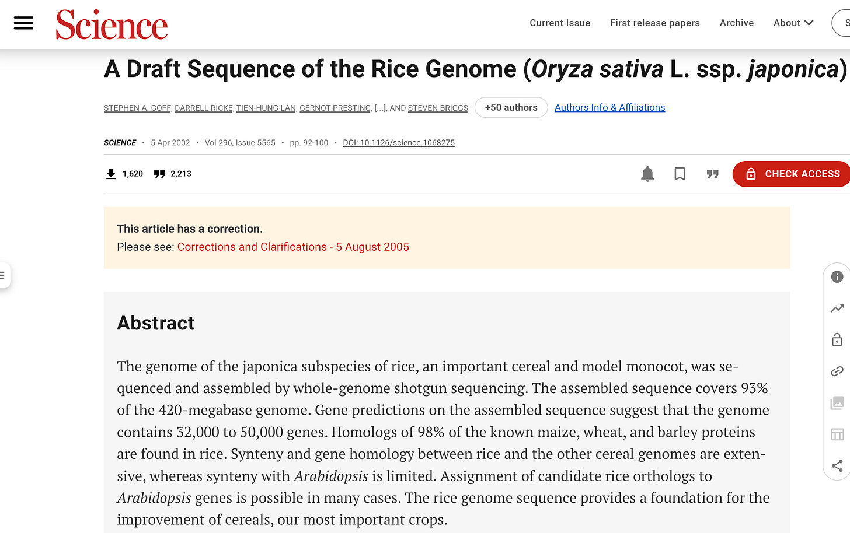Open the figures image icon in sidebar
The height and width of the screenshot is (533, 850).
tap(837, 403)
